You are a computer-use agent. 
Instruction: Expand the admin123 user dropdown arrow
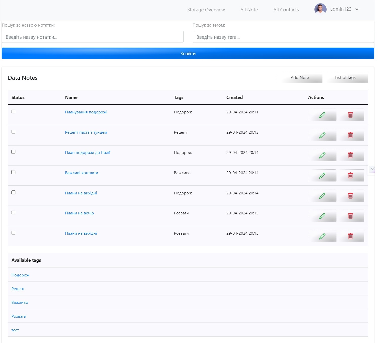357,9
